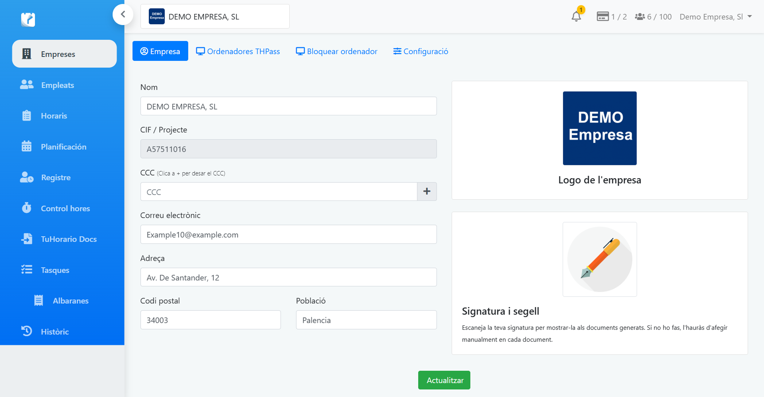Click the green Actualitzar button
764x397 pixels.
tap(444, 380)
